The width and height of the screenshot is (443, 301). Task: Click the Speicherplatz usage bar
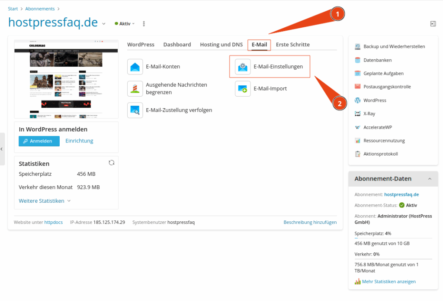[x=393, y=239]
